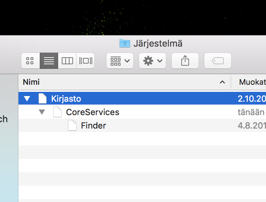Click Kirjasto's date 2.10.20
Viewport: 266px width, 202px height.
(x=252, y=99)
